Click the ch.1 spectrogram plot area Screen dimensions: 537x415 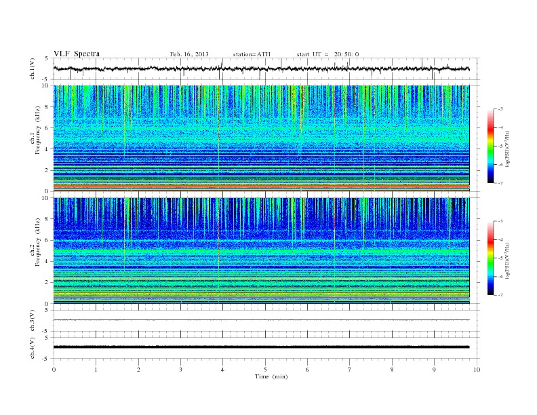click(x=261, y=138)
